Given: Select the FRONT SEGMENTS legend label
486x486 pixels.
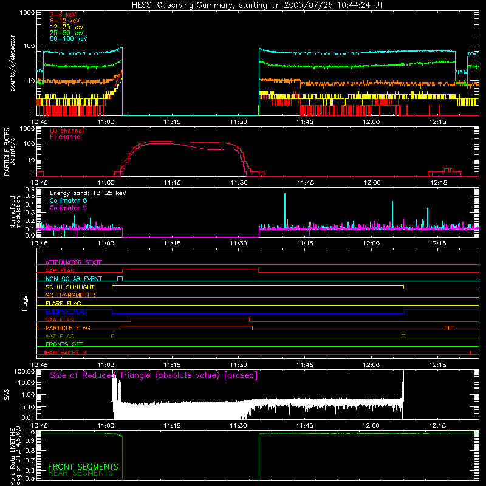Looking at the screenshot, I should click(x=83, y=467).
